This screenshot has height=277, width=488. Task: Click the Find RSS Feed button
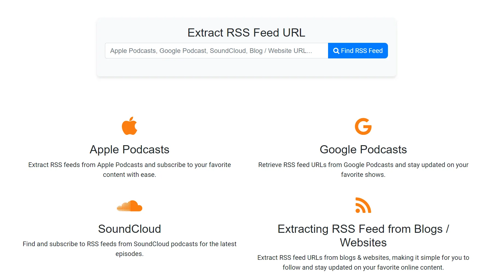click(358, 51)
